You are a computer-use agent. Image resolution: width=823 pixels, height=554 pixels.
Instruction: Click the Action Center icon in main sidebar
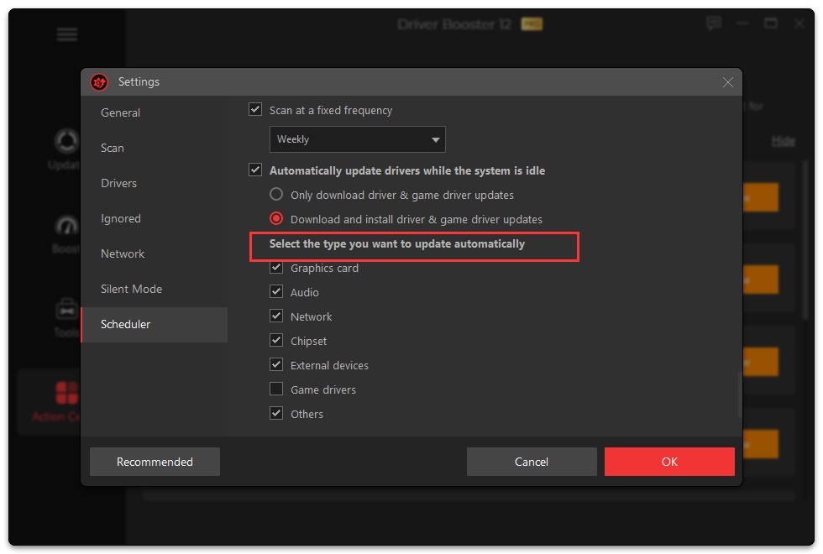66,393
